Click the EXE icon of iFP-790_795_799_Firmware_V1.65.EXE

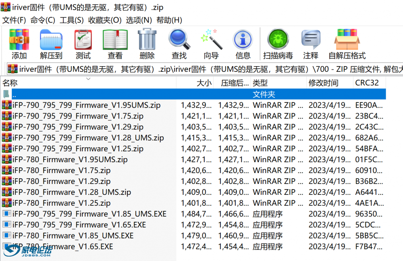click(x=7, y=224)
